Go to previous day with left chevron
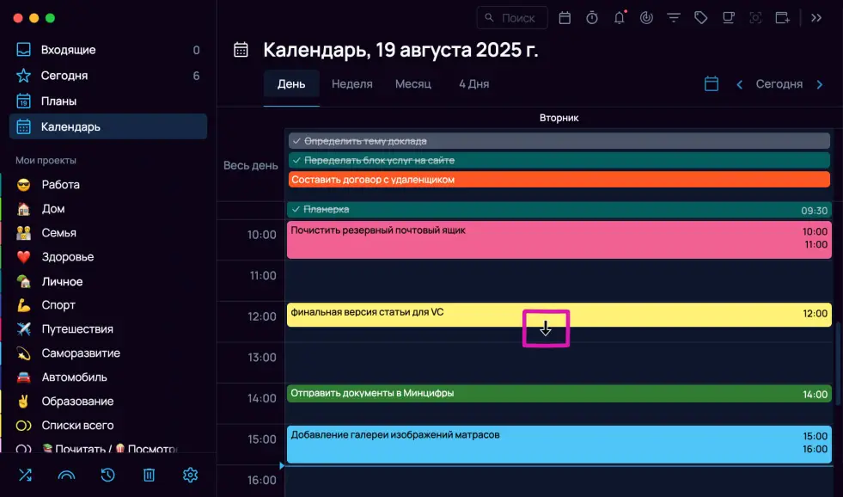This screenshot has height=497, width=843. pyautogui.click(x=739, y=84)
